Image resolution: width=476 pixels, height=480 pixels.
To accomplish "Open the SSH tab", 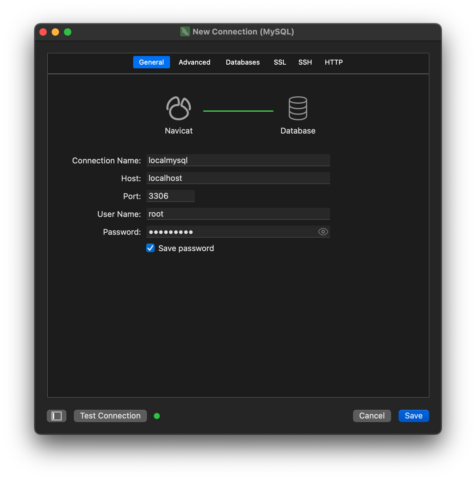I will tap(305, 62).
